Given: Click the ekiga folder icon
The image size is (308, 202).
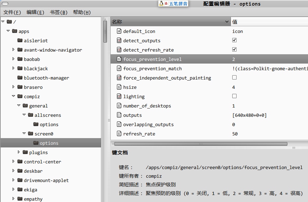Looking at the screenshot, I should coord(20,189).
